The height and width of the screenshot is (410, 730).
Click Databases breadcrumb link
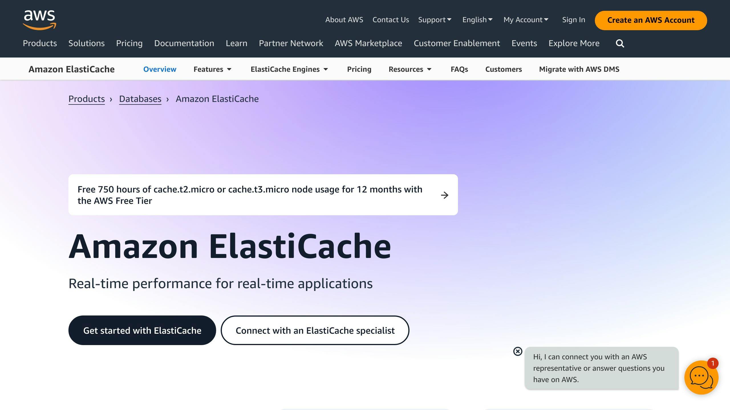tap(140, 99)
